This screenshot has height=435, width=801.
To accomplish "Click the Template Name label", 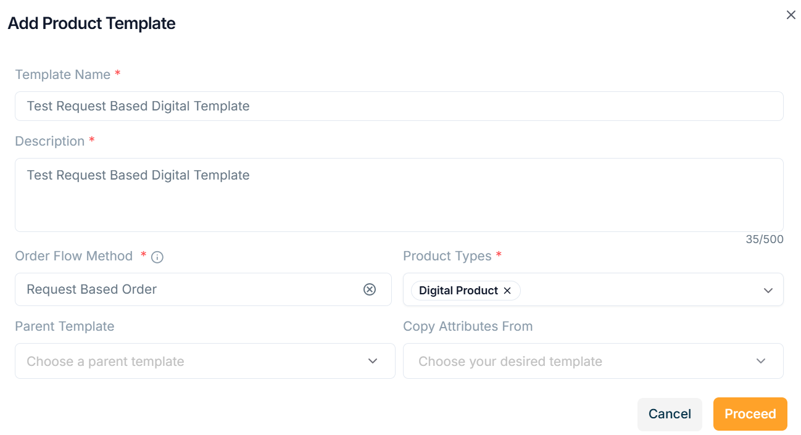I will point(62,75).
